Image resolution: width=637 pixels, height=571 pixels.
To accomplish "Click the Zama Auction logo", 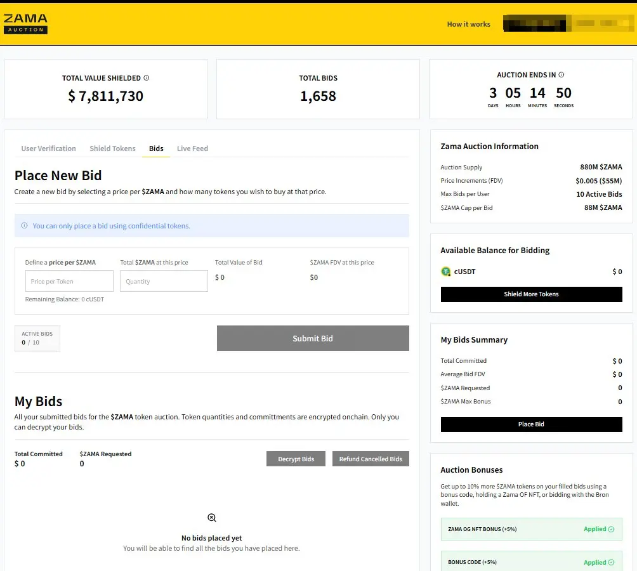I will tap(25, 24).
